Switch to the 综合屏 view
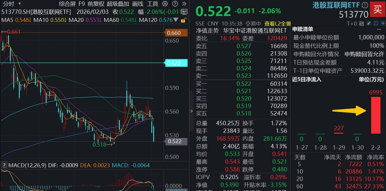Screen dimensions: 386x191 67,4
